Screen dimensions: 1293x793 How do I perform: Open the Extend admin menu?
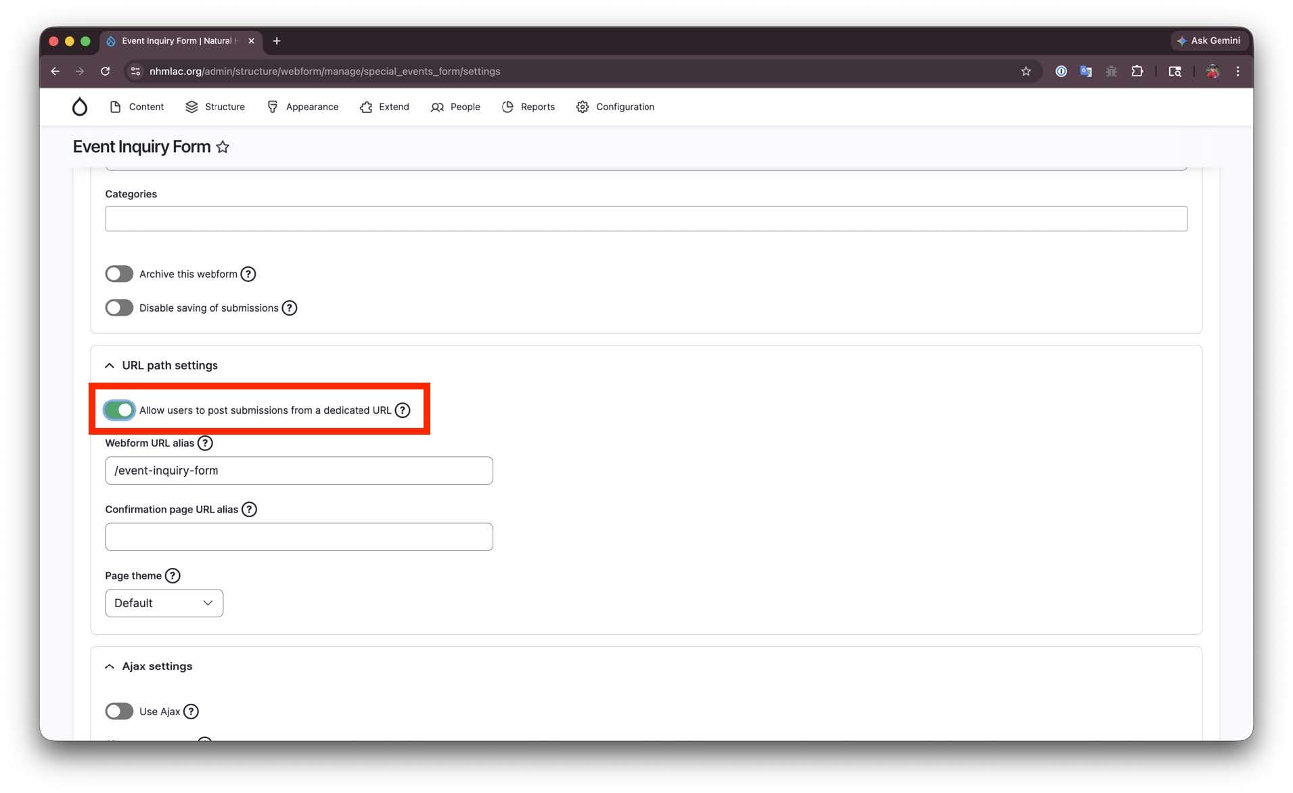(x=384, y=107)
